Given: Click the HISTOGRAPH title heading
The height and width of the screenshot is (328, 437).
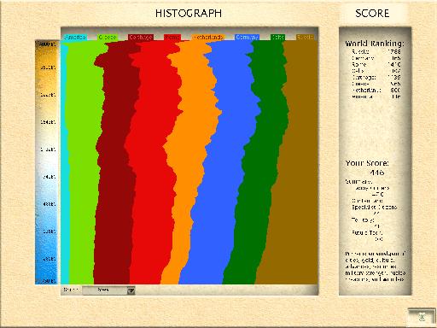Looking at the screenshot, I should [x=189, y=14].
